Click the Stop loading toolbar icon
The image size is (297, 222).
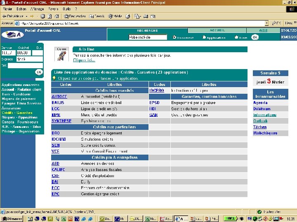click(x=42, y=16)
